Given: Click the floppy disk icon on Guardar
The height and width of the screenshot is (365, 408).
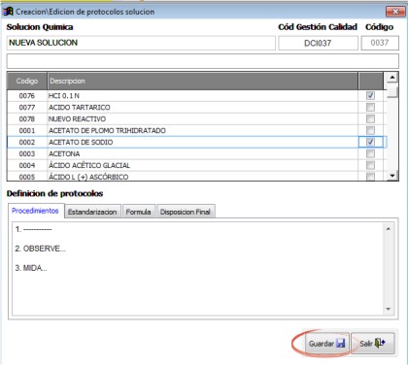Looking at the screenshot, I should pyautogui.click(x=341, y=344).
